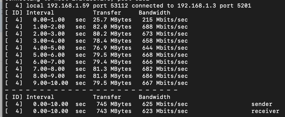The width and height of the screenshot is (285, 117).
Task: Click the 623 Mbits/sec receiver bandwidth
Action: click(165, 111)
